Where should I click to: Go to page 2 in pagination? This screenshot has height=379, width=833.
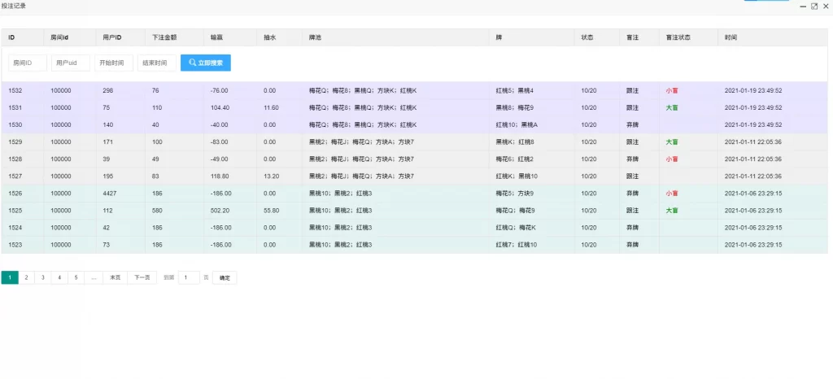pos(26,277)
